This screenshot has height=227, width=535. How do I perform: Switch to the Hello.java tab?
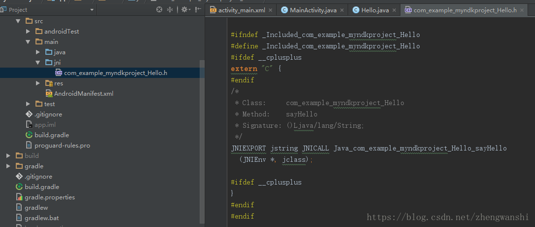[x=374, y=10]
